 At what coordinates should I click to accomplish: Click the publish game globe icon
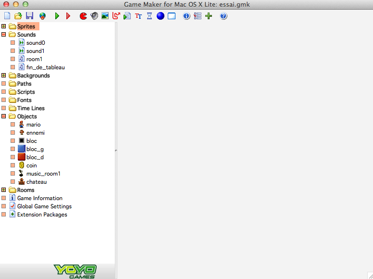click(43, 16)
